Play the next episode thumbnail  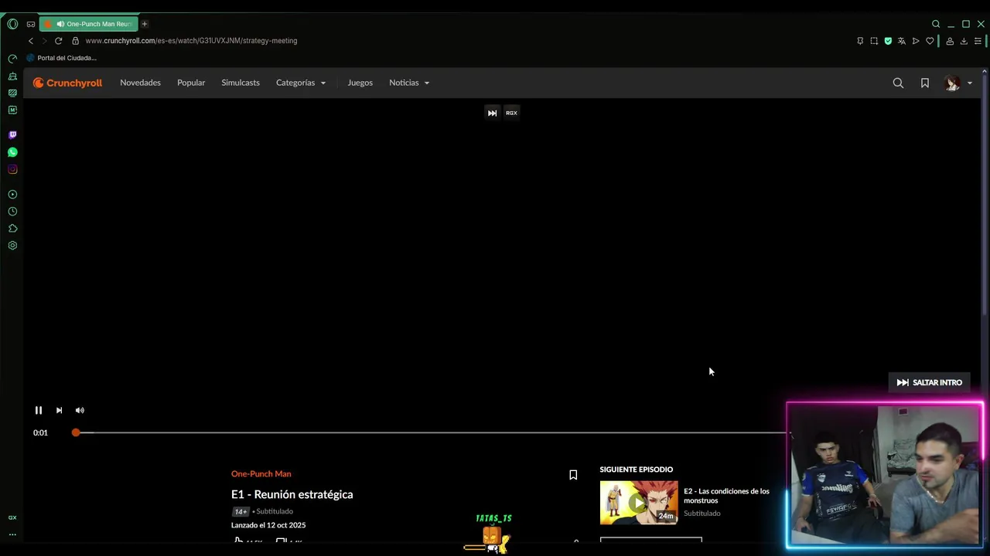point(639,503)
